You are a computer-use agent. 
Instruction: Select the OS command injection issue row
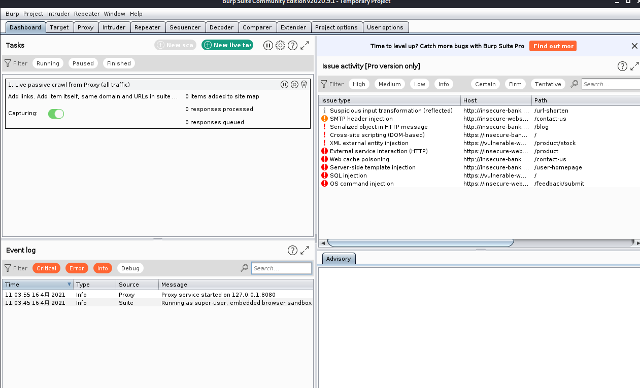pos(479,184)
